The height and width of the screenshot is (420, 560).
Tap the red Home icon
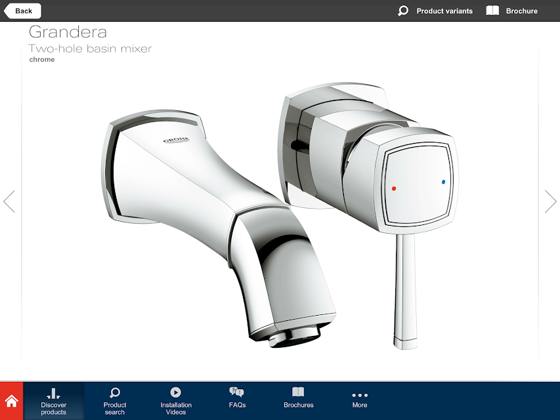[x=11, y=401]
